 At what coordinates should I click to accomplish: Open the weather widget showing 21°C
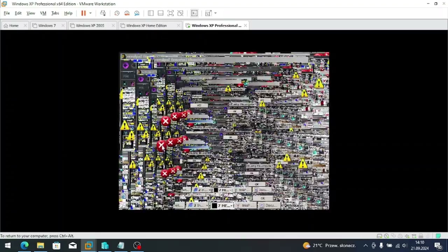329,246
